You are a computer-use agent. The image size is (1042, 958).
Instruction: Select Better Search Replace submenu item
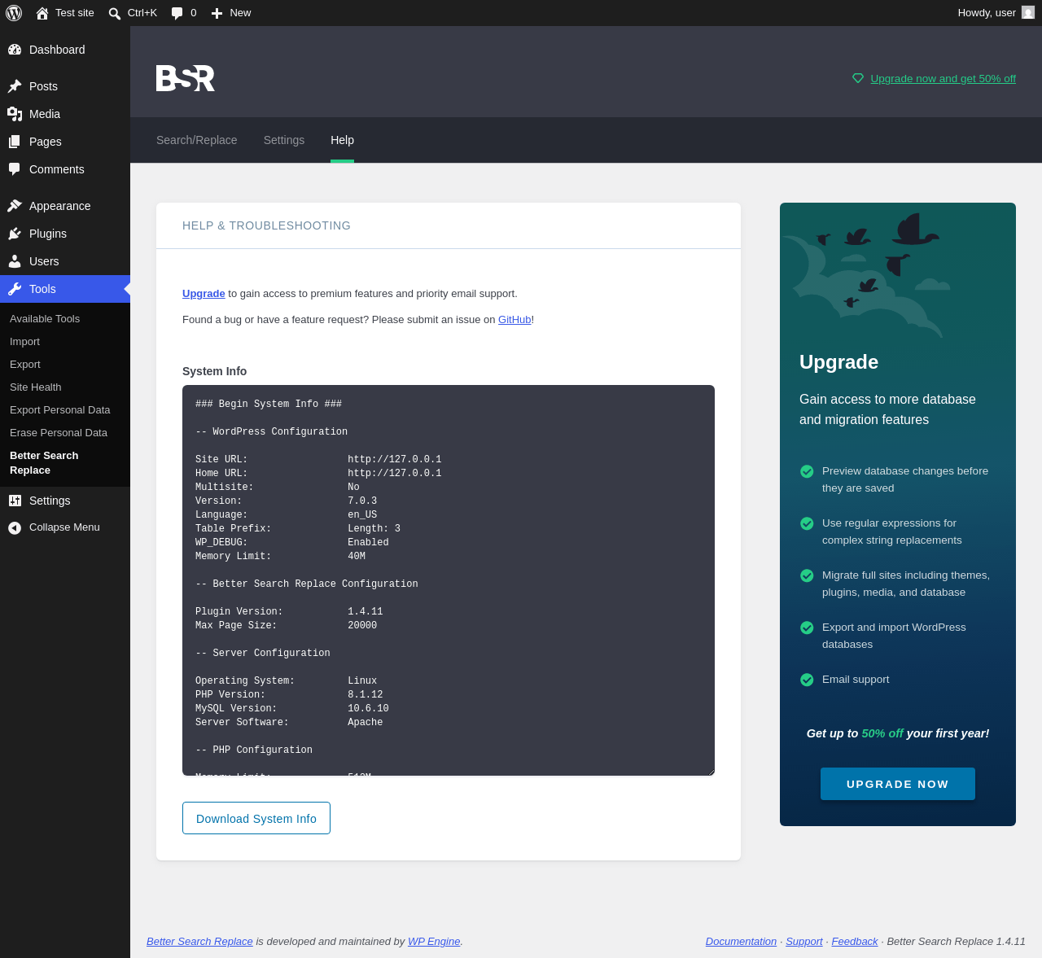[x=44, y=463]
